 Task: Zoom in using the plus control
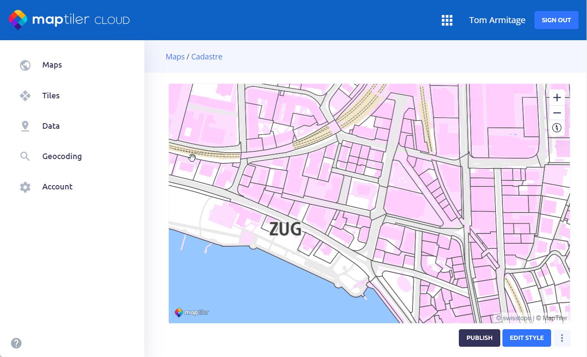(557, 97)
